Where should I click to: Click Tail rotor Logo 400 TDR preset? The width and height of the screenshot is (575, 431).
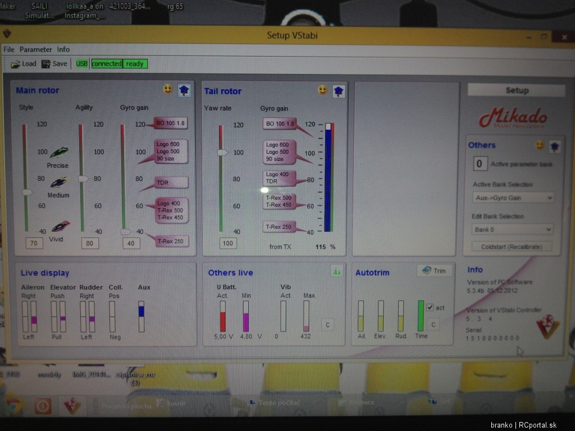[279, 178]
